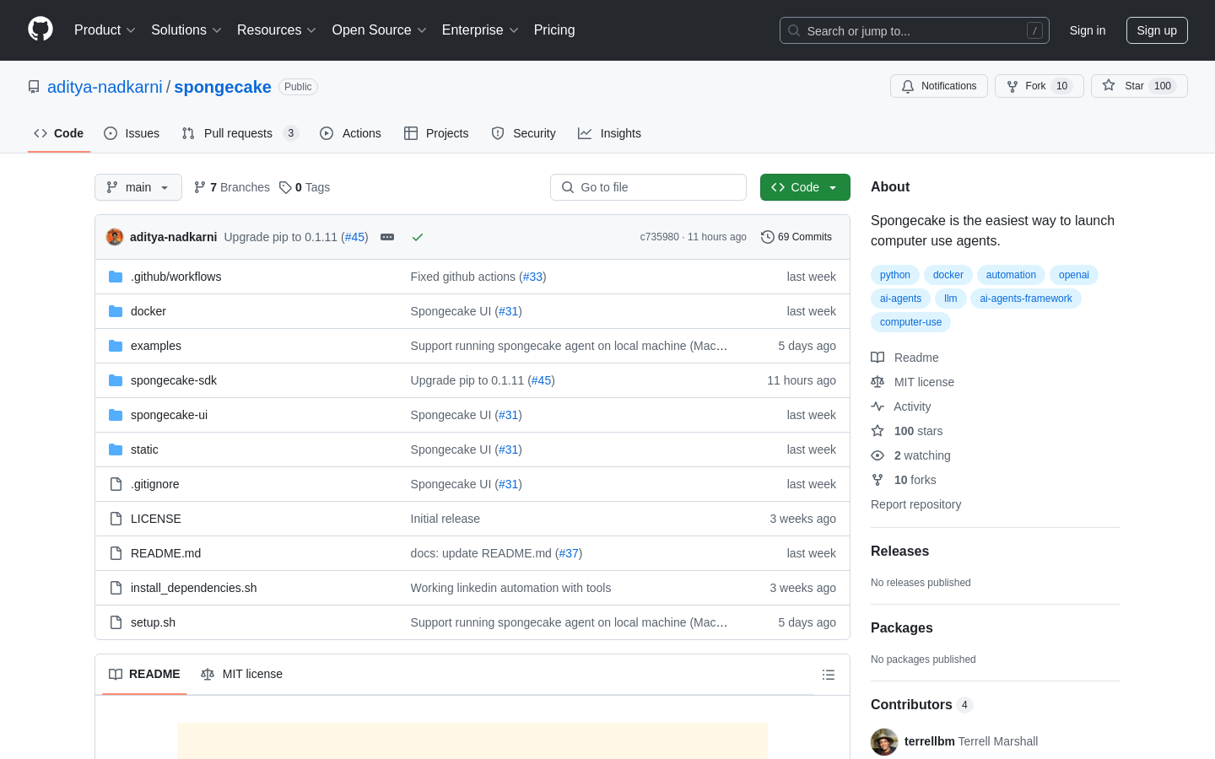This screenshot has width=1215, height=759.
Task: Click the star icon in Star button
Action: 1109,86
